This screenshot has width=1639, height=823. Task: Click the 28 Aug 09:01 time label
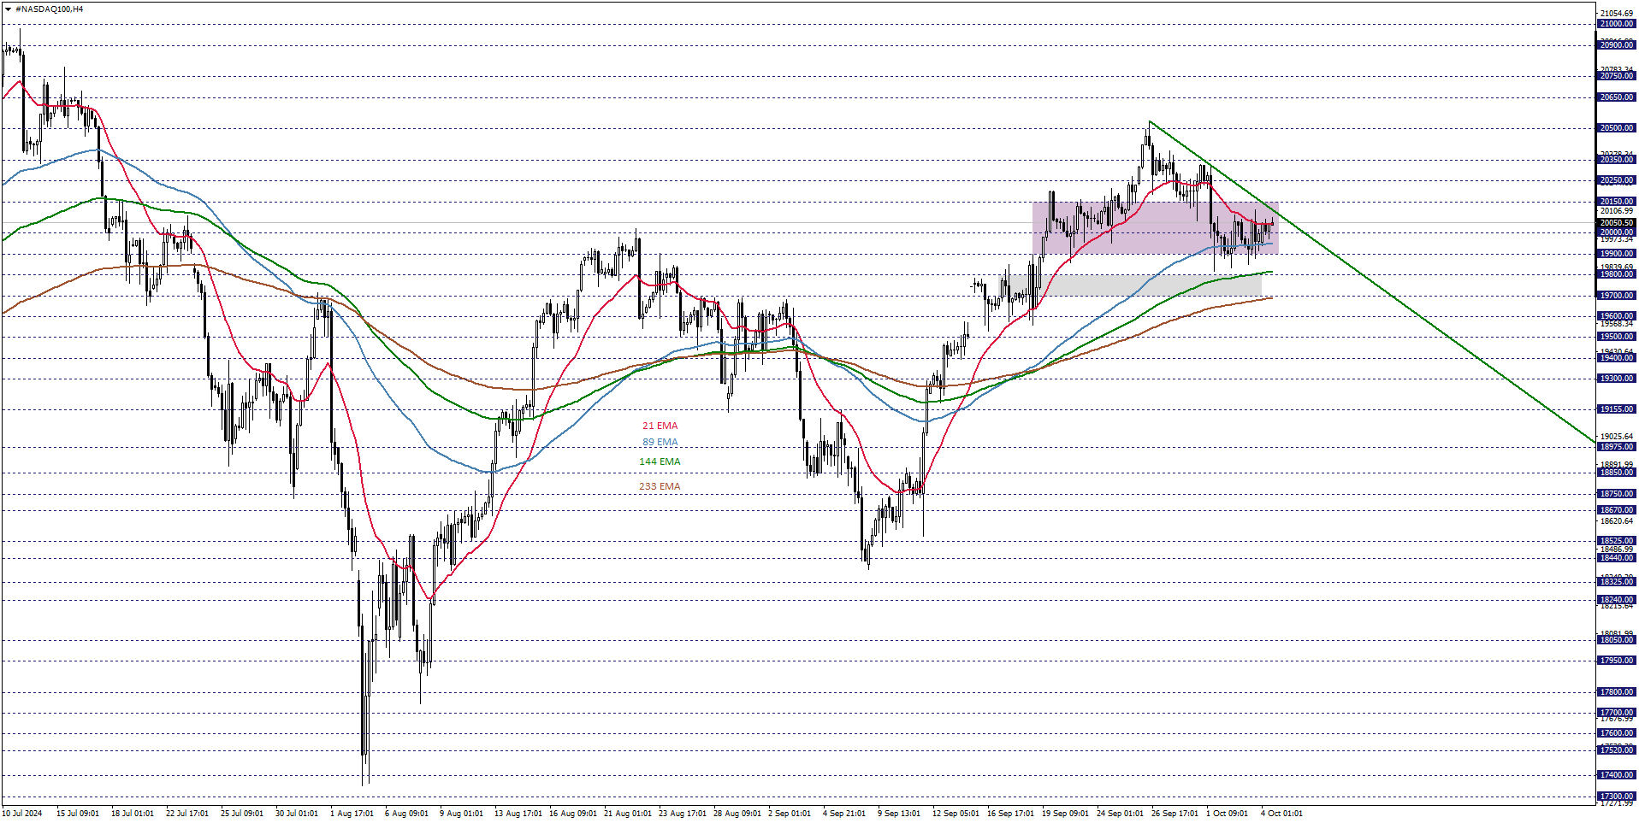click(x=737, y=814)
